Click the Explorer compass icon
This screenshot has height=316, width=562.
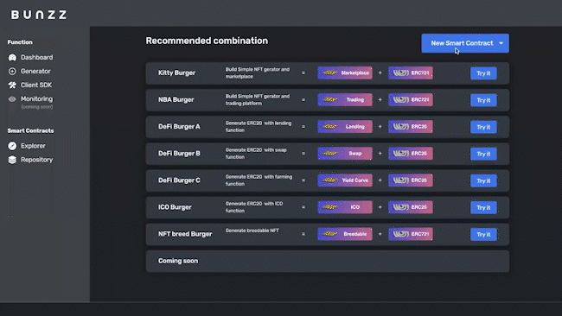click(x=12, y=146)
